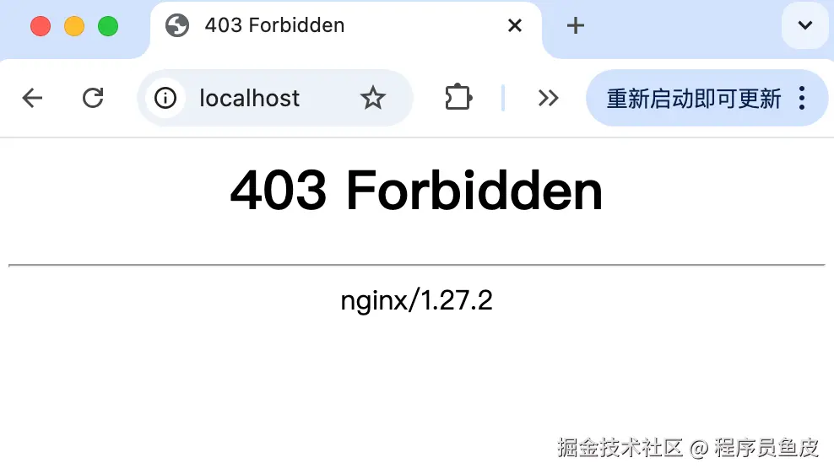Click the 掘金技术社区 watermark text
834x474 pixels.
coord(620,447)
